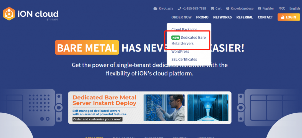Click the Dedicated Bare Metal Server banner title
This screenshot has height=138, width=302.
pyautogui.click(x=104, y=100)
